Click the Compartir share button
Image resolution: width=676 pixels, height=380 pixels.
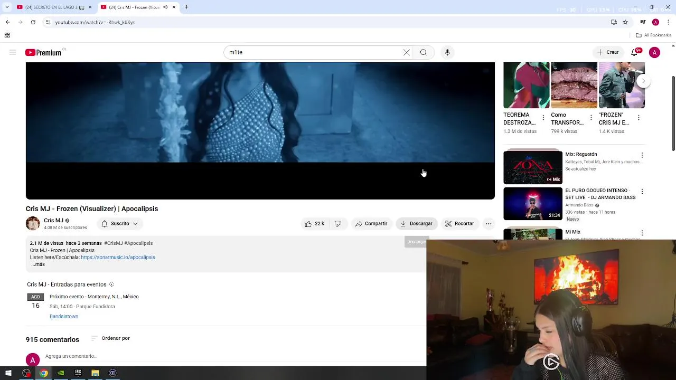tap(371, 224)
